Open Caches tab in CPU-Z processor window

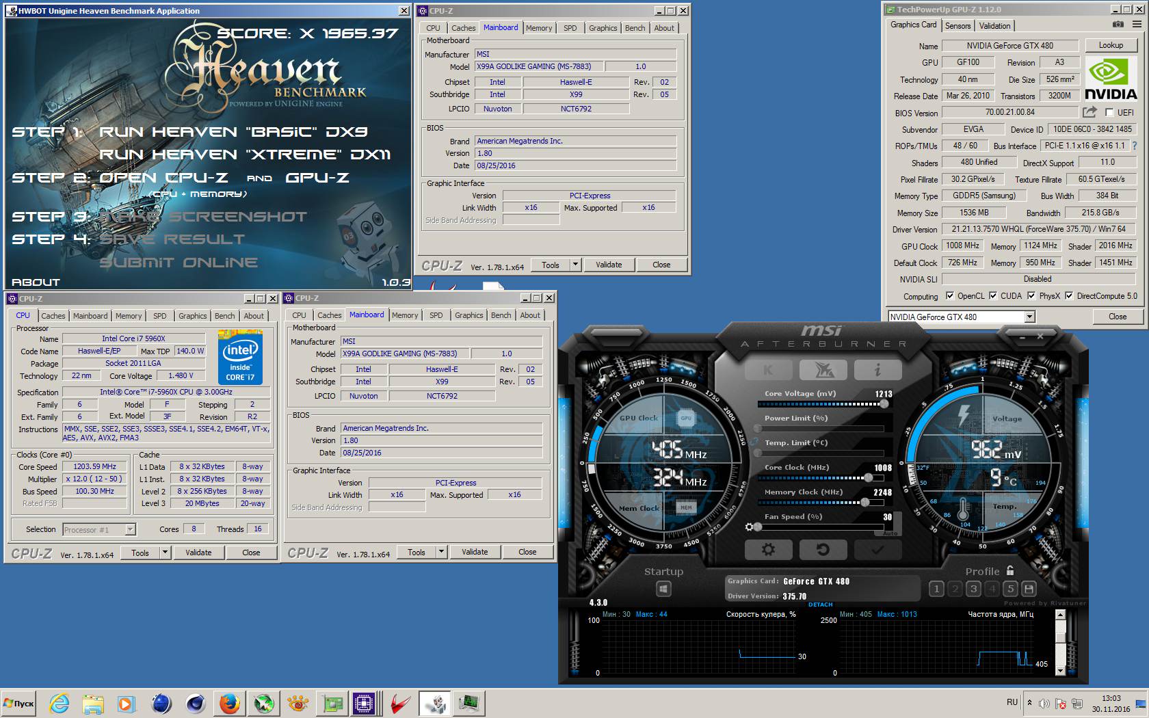point(53,316)
